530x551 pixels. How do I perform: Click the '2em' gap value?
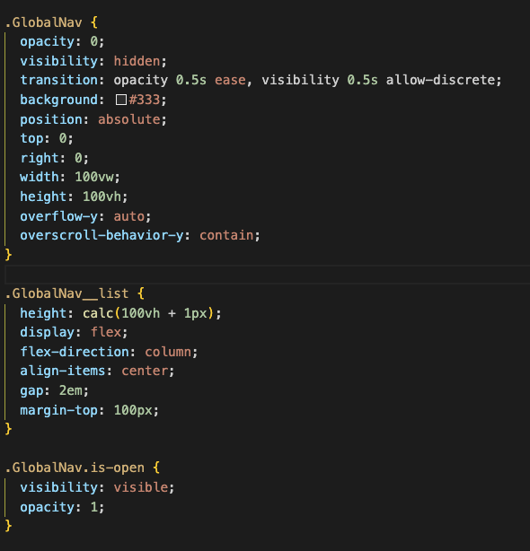(71, 390)
